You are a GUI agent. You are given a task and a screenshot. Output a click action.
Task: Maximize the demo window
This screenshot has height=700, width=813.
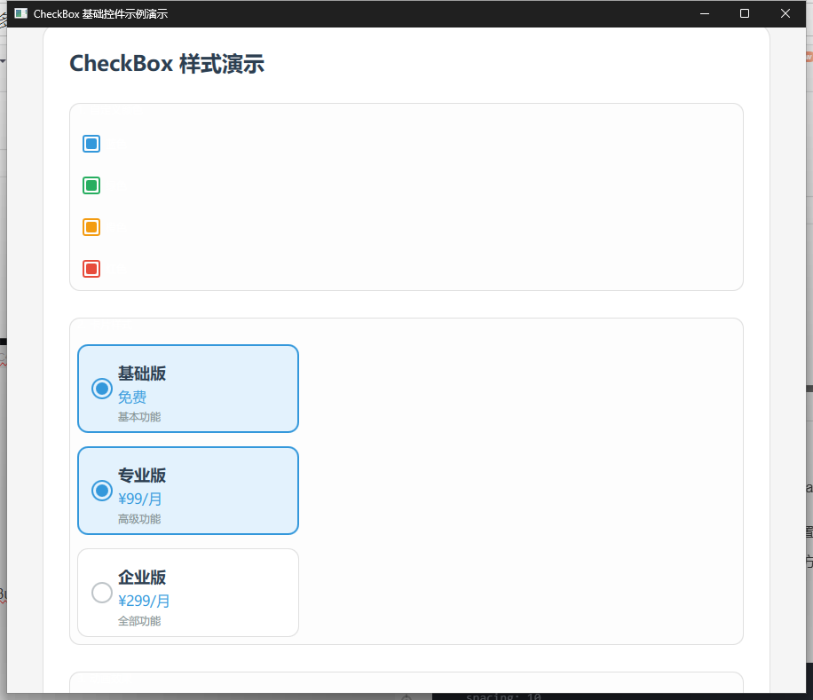(745, 13)
